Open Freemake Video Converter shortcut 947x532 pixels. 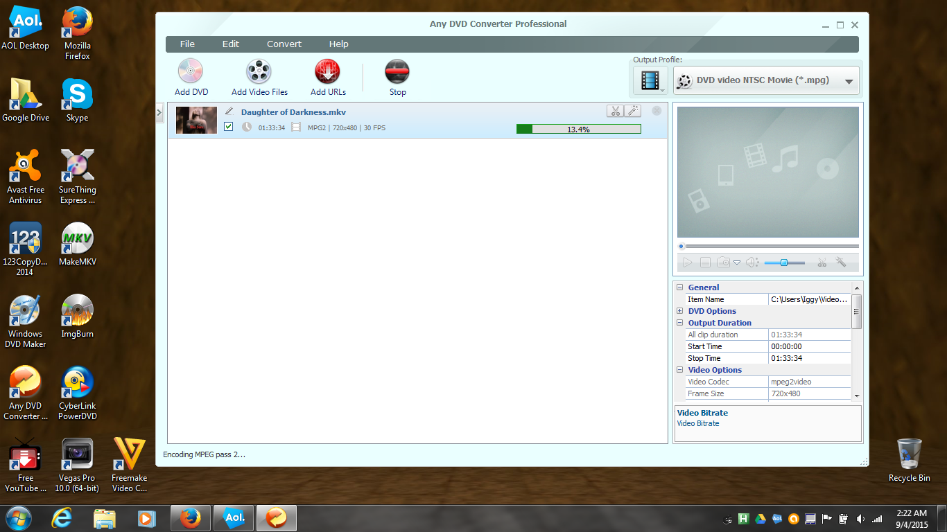click(130, 465)
